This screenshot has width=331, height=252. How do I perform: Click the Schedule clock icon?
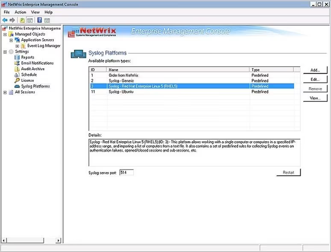(x=17, y=74)
